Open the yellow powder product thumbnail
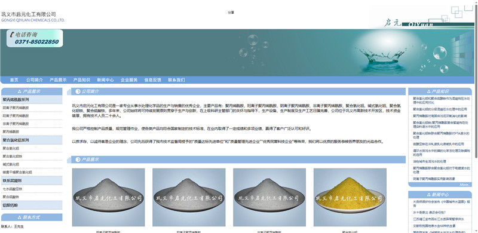 [x=350, y=197]
